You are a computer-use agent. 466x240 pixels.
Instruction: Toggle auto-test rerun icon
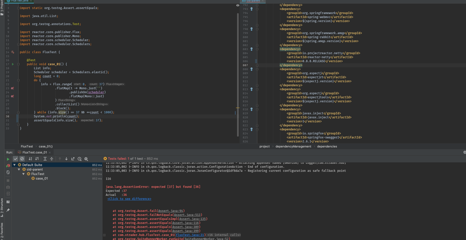pyautogui.click(x=8, y=172)
